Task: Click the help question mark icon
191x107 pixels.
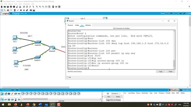Action: (189, 7)
